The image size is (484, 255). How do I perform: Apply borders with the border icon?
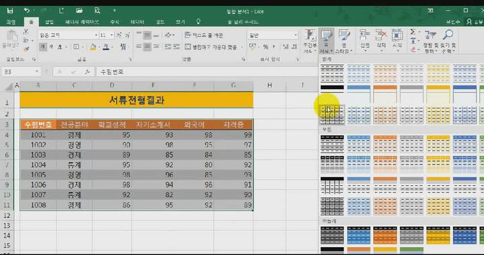pos(76,47)
